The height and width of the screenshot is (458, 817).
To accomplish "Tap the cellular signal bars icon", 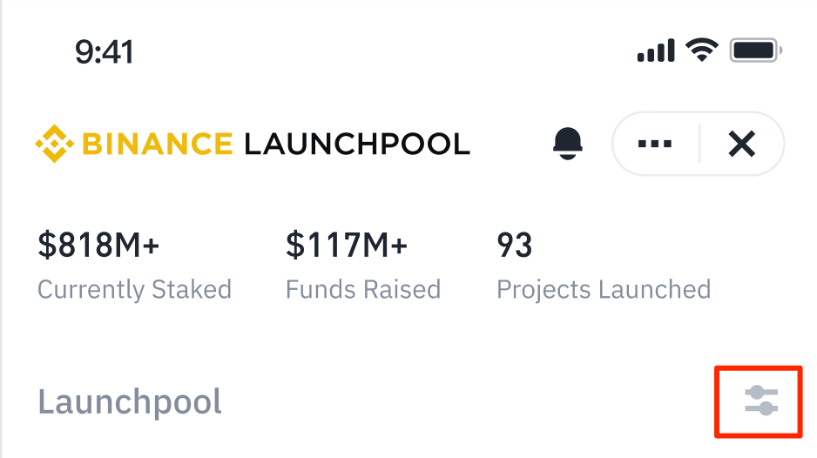I will (657, 51).
